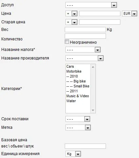Click the Цена value input field

(x=100, y=13)
